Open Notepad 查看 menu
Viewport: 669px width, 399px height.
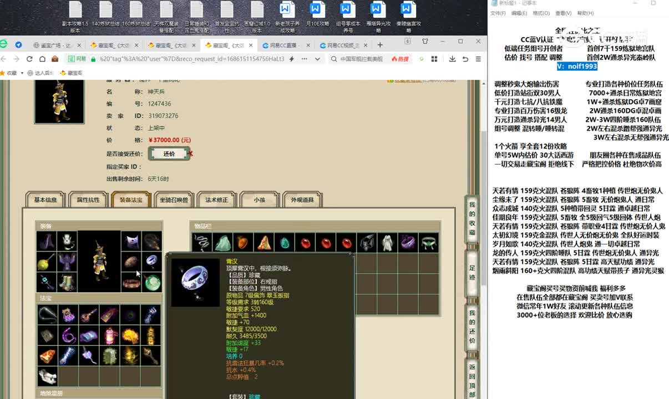point(563,13)
